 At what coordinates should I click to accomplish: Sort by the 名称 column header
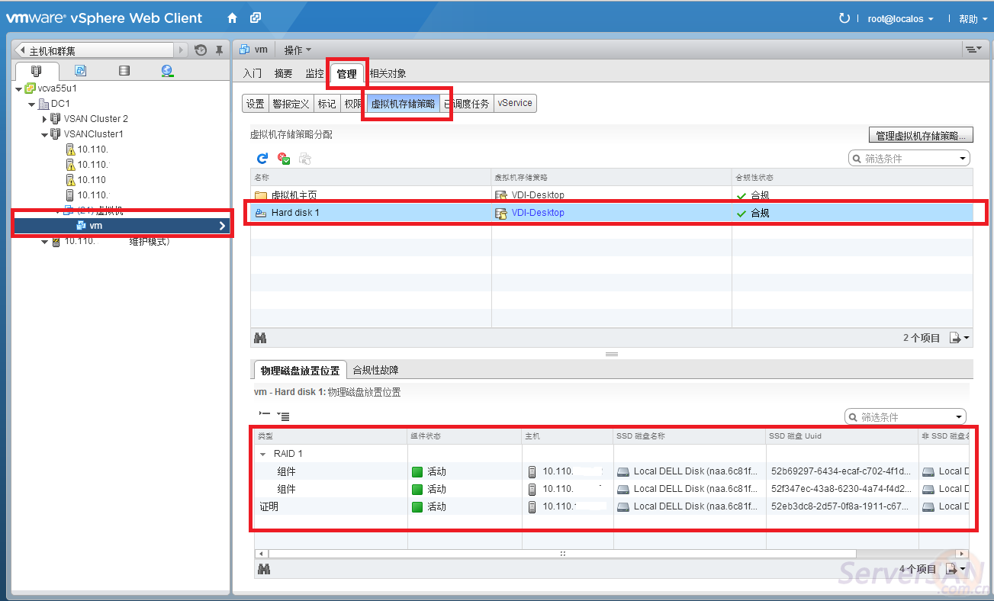pyautogui.click(x=371, y=177)
